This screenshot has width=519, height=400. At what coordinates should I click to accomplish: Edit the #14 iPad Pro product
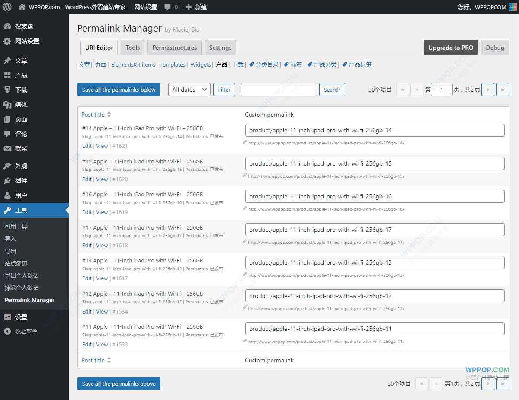point(86,146)
